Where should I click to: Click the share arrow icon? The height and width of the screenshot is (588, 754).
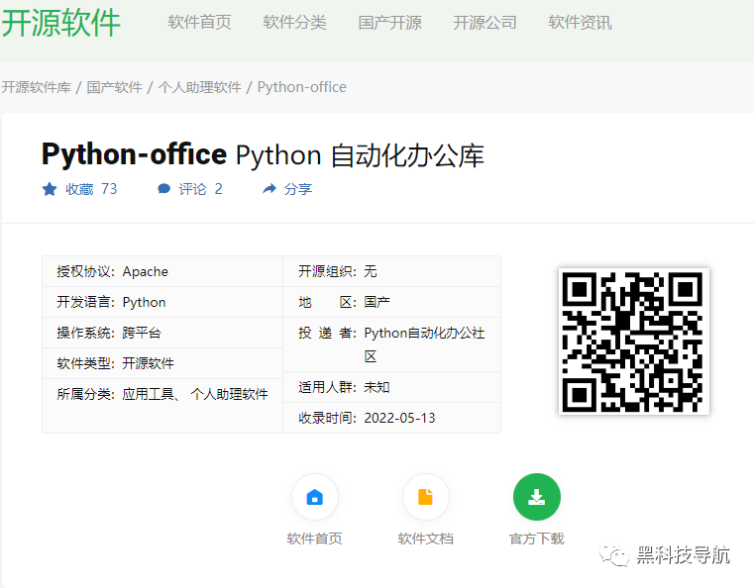click(269, 189)
